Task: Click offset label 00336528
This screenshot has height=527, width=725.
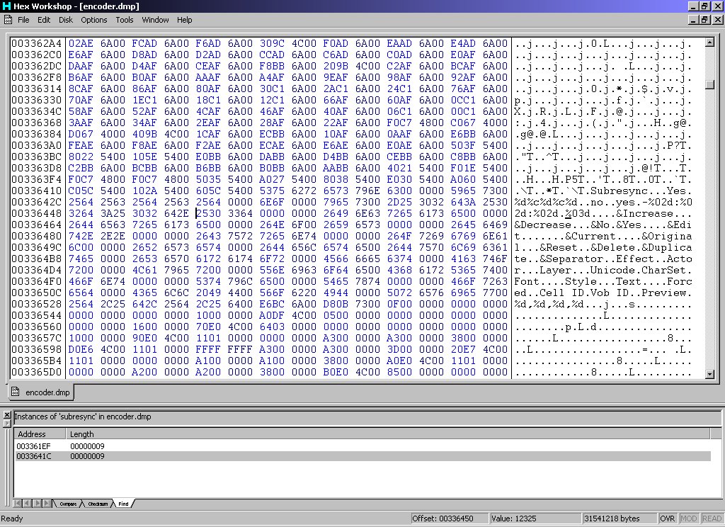Action: tap(37, 304)
